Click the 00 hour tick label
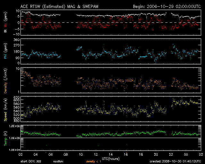The image size is (205, 164). click(186, 154)
